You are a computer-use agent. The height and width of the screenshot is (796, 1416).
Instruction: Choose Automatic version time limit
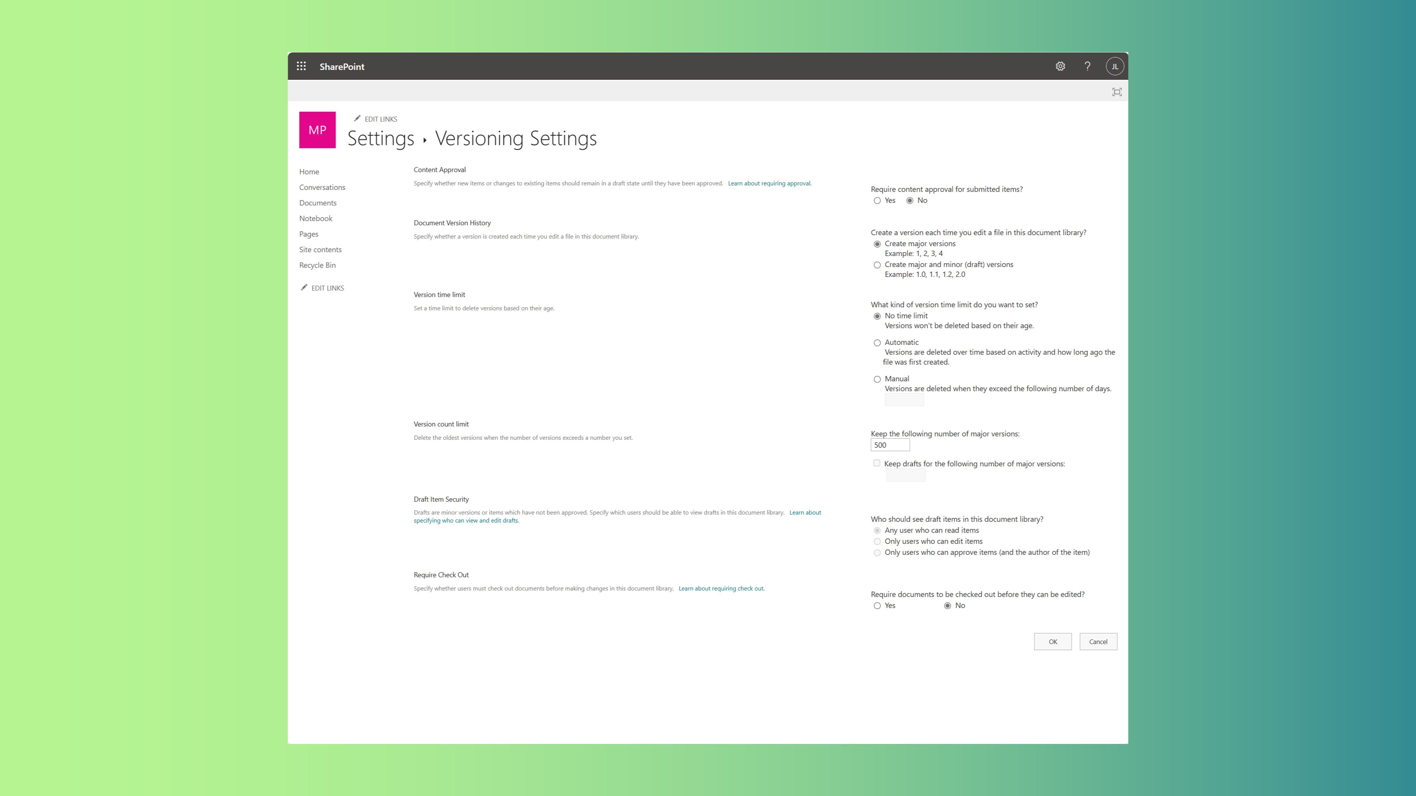coord(877,342)
